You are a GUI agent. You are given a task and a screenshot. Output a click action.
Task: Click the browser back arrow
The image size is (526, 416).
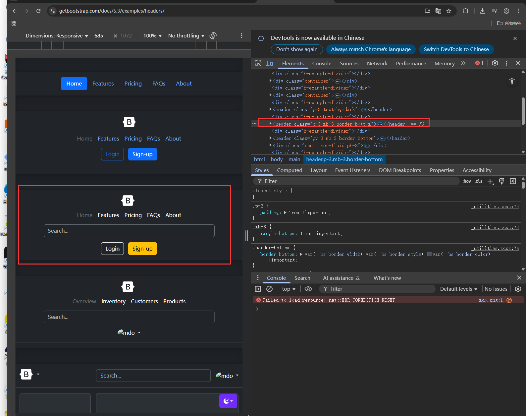click(15, 11)
